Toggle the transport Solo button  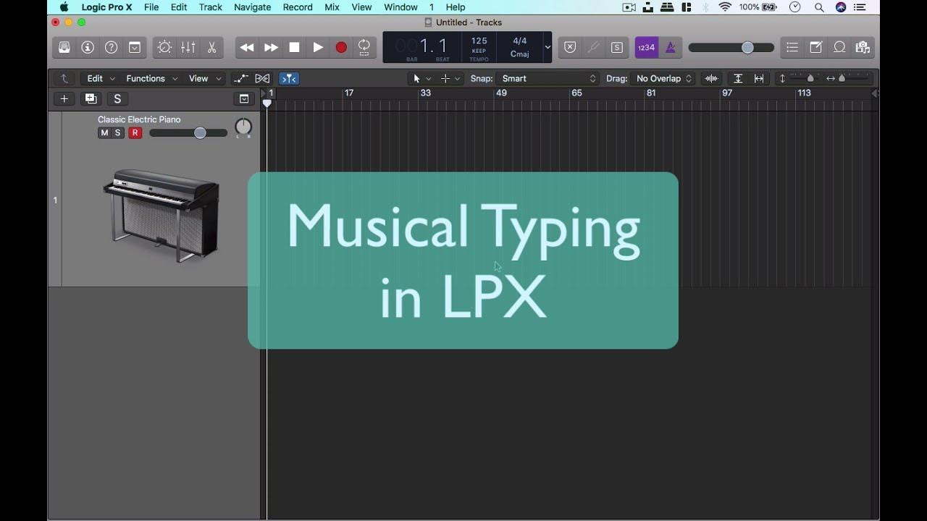[617, 47]
